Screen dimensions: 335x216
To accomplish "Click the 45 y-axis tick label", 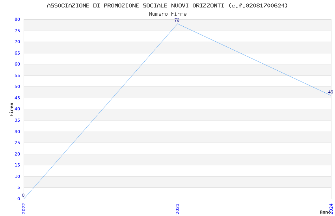I will pyautogui.click(x=17, y=98).
